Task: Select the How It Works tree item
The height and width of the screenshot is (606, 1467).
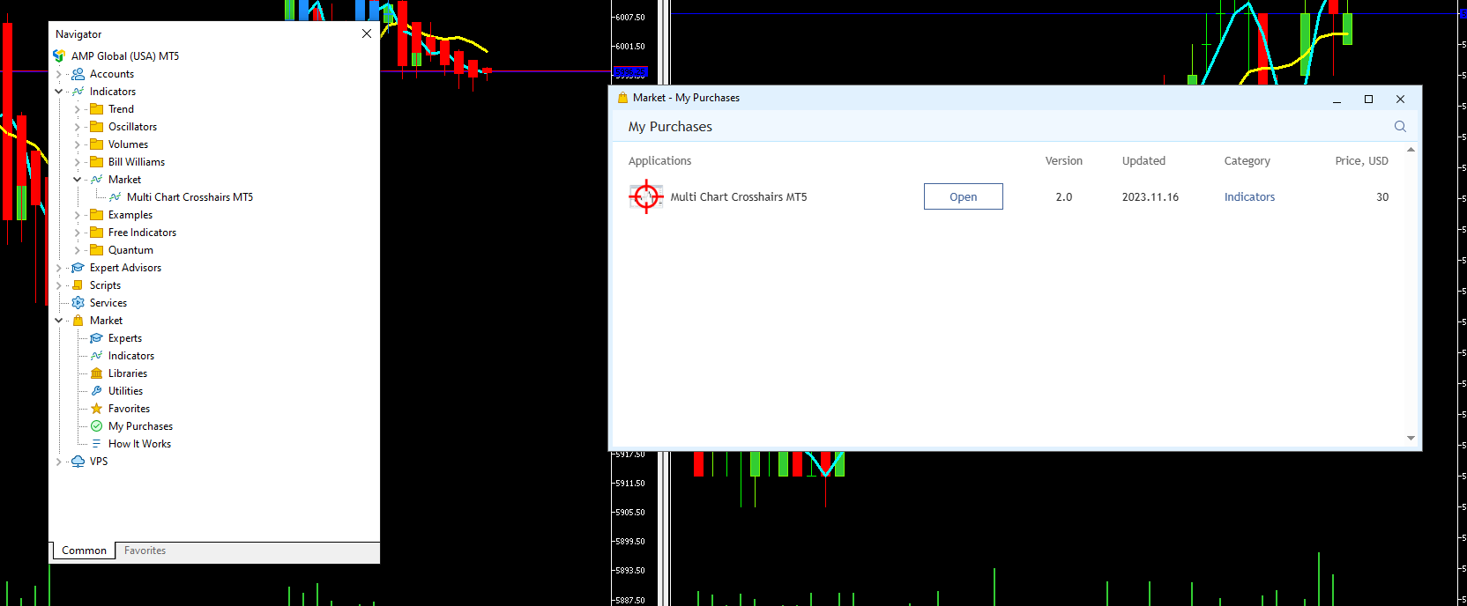Action: point(139,444)
